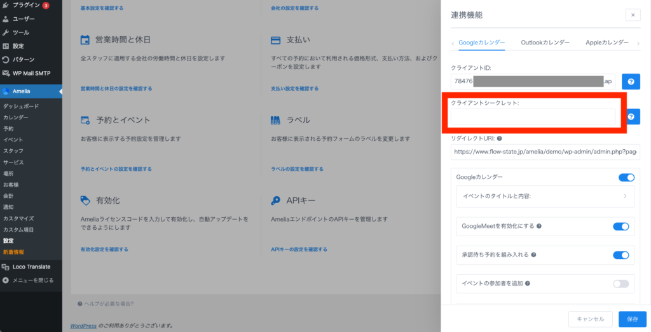651x332 pixels.
Task: Click the 保存 button
Action: click(x=632, y=319)
